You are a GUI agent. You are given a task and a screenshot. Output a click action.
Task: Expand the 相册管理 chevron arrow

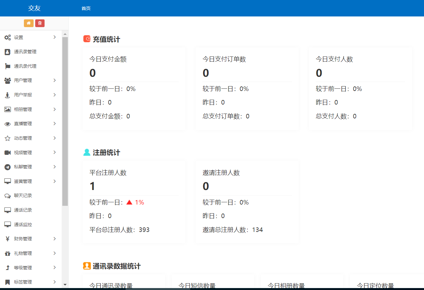pyautogui.click(x=55, y=109)
